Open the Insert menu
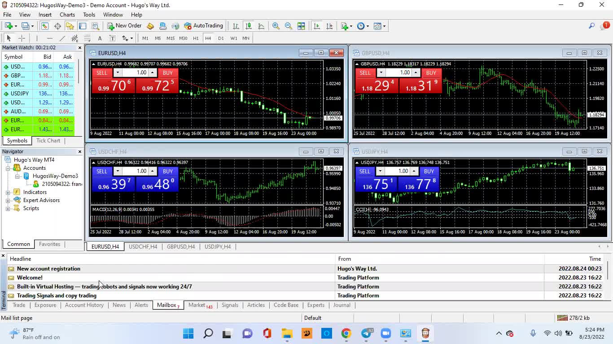613x344 pixels. [45, 15]
